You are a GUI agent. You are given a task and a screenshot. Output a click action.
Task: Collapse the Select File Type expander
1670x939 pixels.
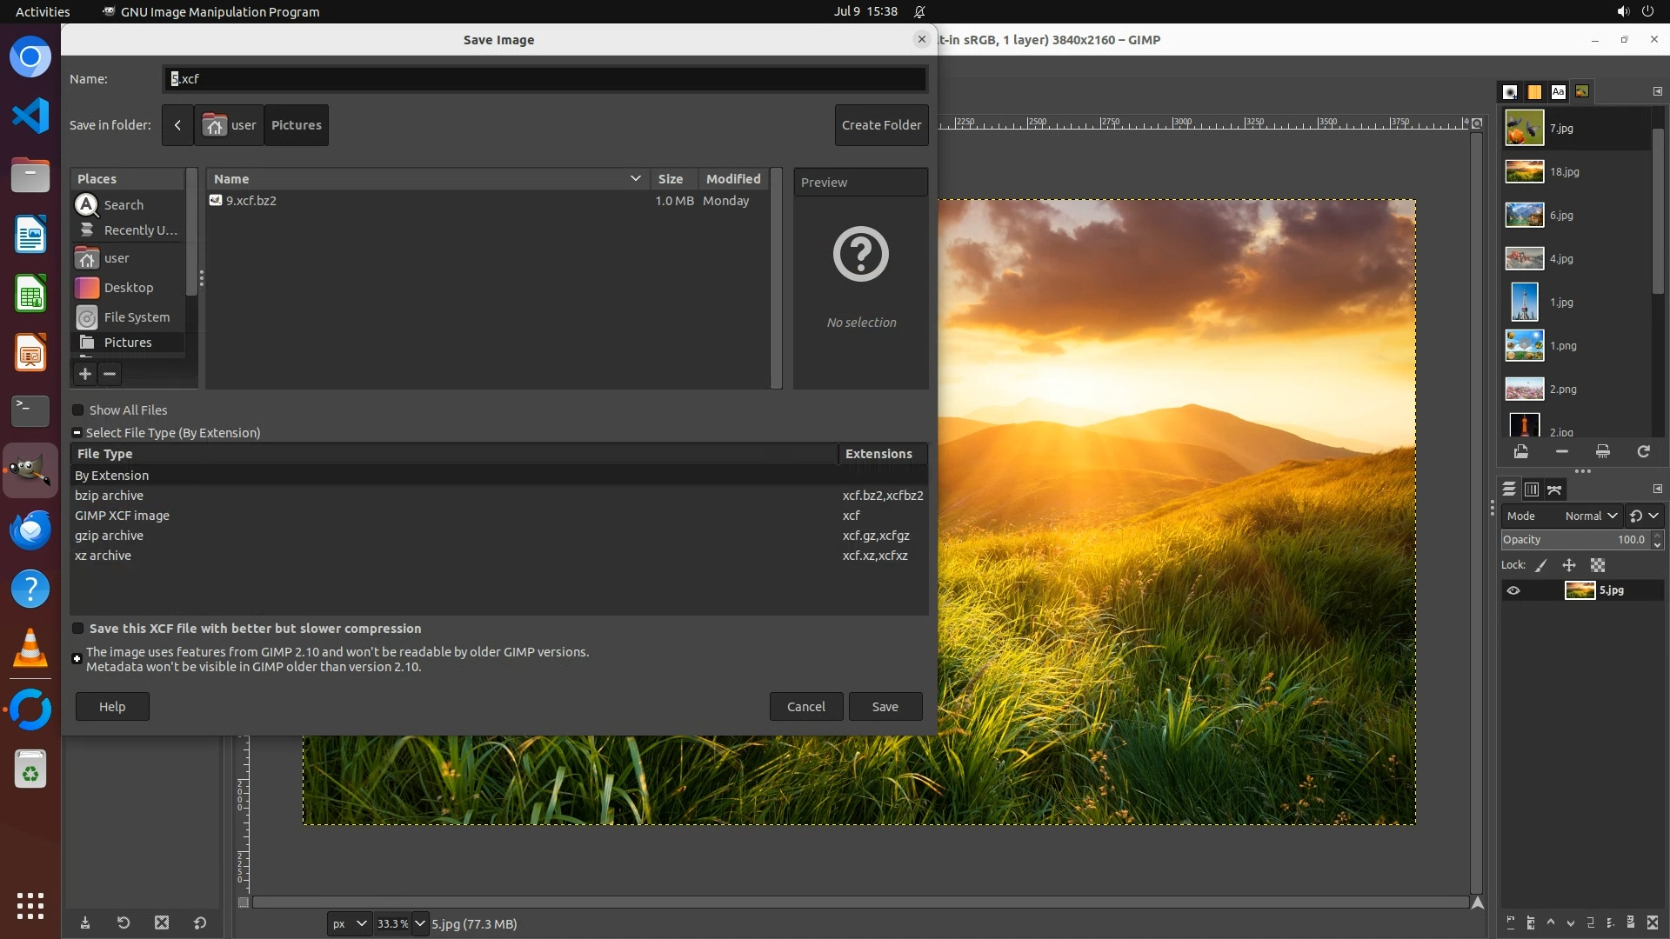point(77,433)
